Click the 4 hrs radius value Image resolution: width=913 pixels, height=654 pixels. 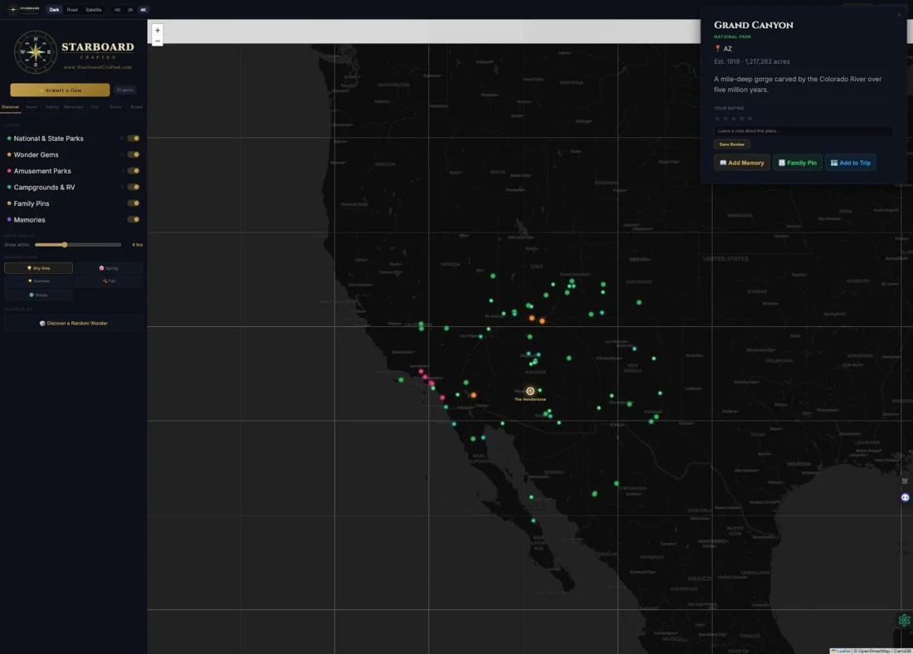[x=138, y=245]
